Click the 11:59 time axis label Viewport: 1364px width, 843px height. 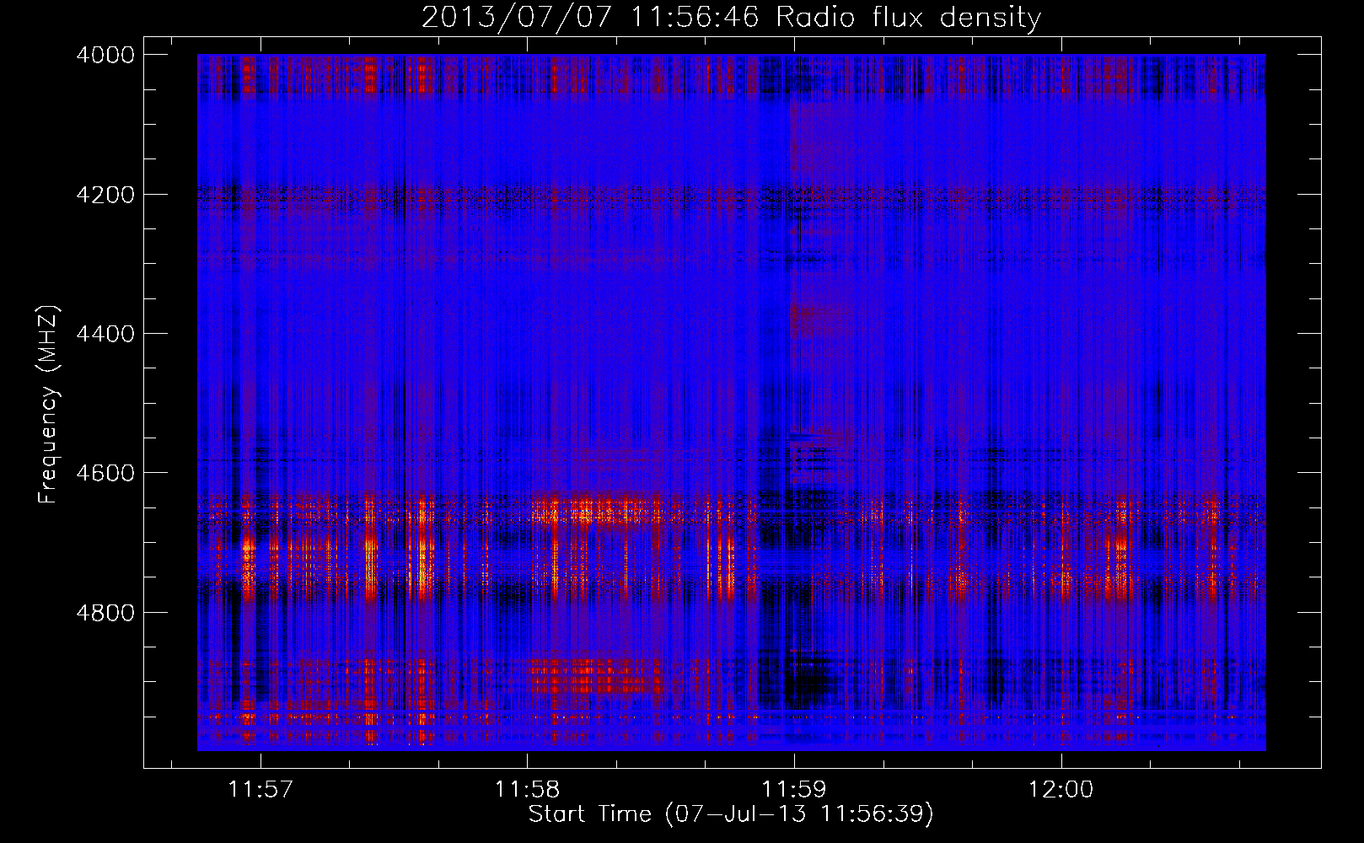coord(793,789)
